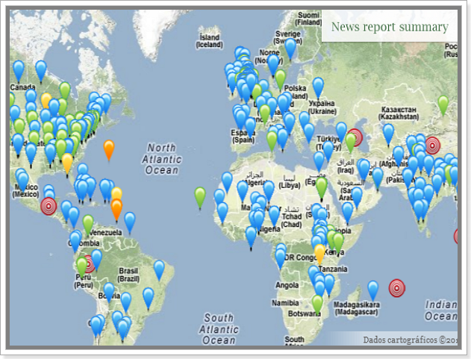Click green marker over Egypt
The width and height of the screenshot is (471, 359).
coord(322,188)
